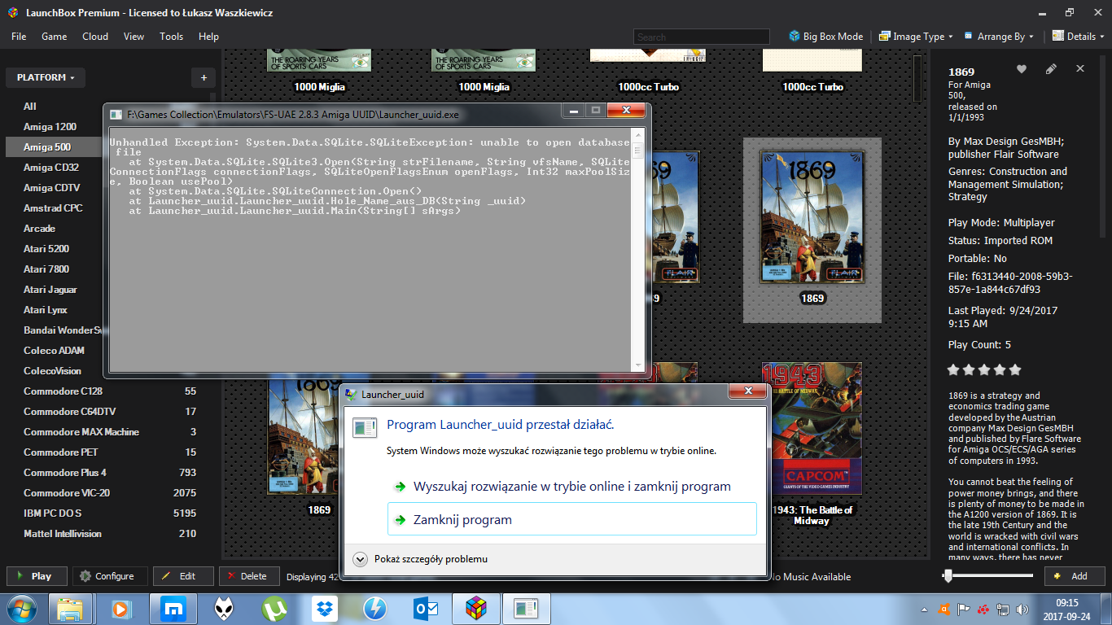Open the Details dropdown

[x=1079, y=37]
